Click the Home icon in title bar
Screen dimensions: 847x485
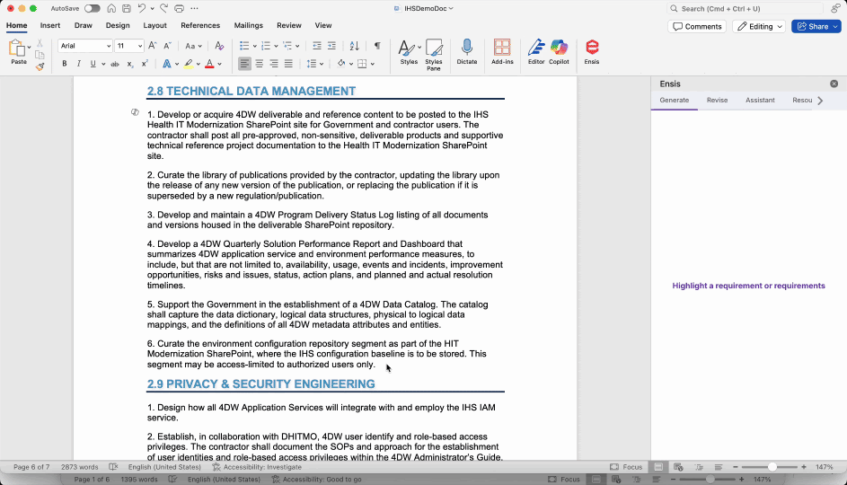[x=111, y=9]
